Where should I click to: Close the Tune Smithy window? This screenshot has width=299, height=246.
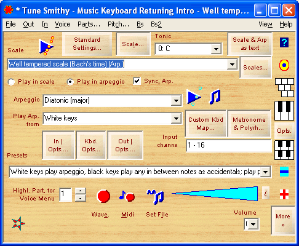pyautogui.click(x=289, y=10)
